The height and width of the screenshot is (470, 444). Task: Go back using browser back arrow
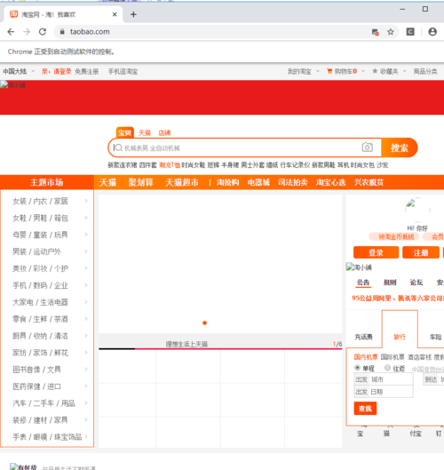click(11, 32)
